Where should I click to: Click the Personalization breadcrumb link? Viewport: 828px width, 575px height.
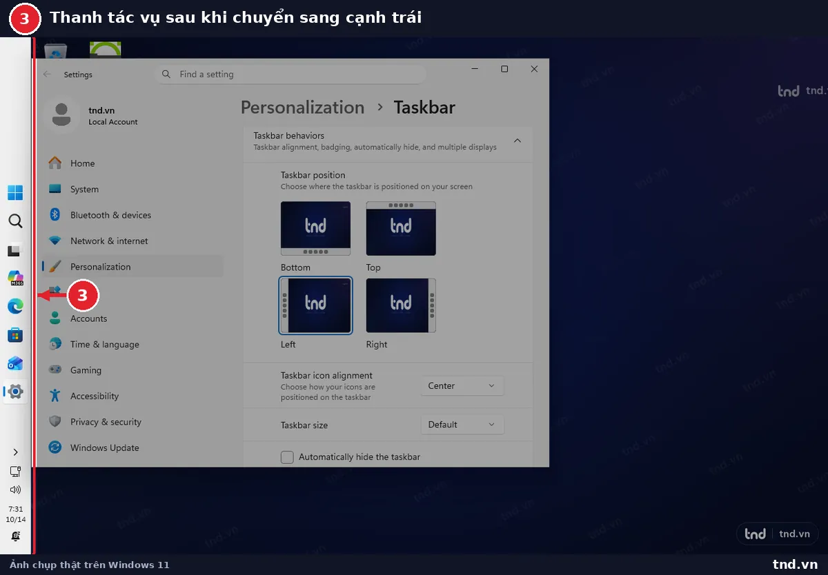click(x=302, y=108)
